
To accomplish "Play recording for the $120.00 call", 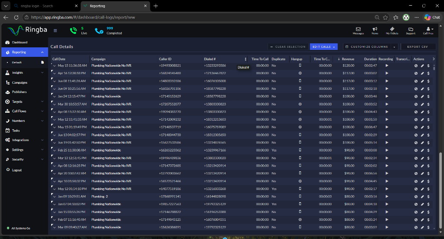I will [x=387, y=65].
